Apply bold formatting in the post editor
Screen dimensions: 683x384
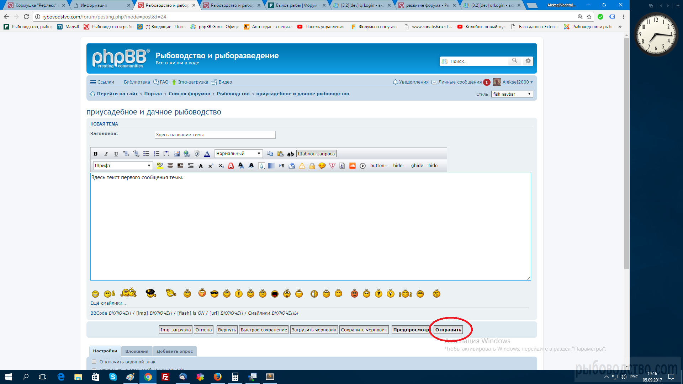click(95, 154)
